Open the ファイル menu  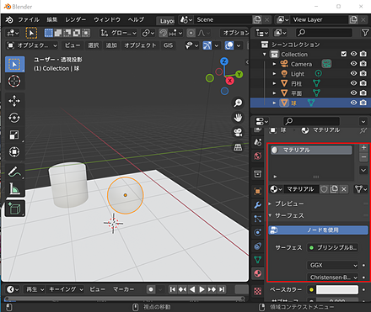click(29, 19)
